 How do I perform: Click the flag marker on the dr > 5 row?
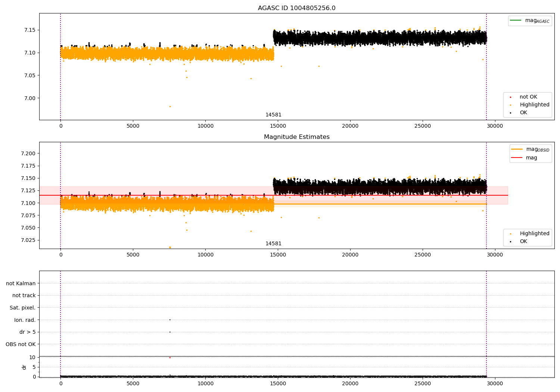[x=170, y=332]
